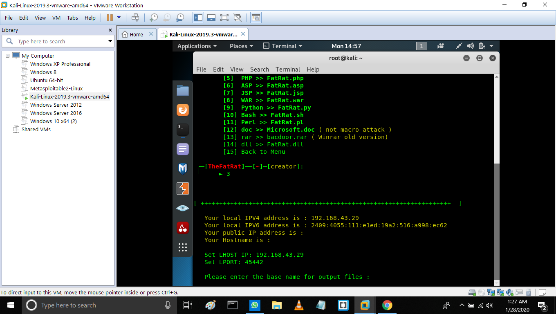Open the Files manager dock icon
The width and height of the screenshot is (556, 314).
pos(183,90)
